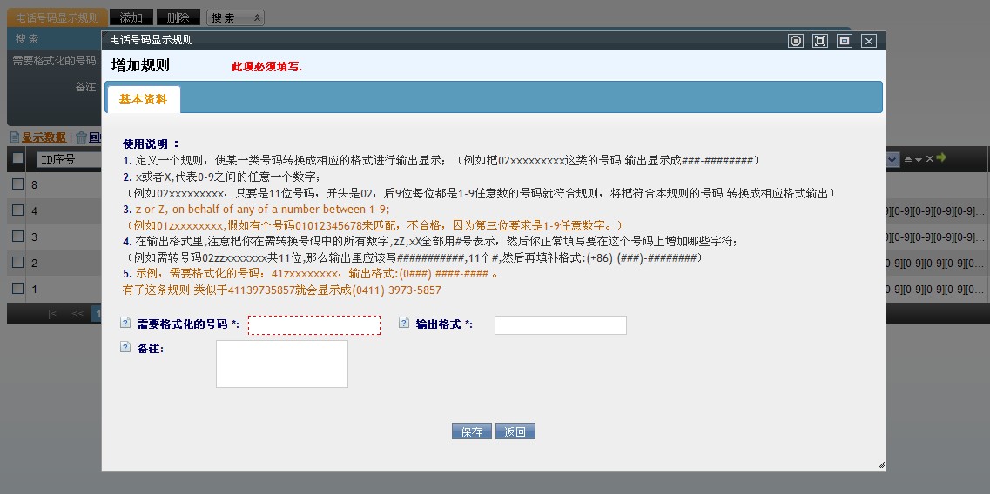990x494 pixels.
Task: Click the green arrow icon in table header
Action: coord(941,158)
